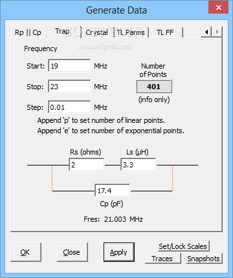This screenshot has height=278, width=233.
Task: Focus the Ls (µH) value field
Action: pos(139,165)
